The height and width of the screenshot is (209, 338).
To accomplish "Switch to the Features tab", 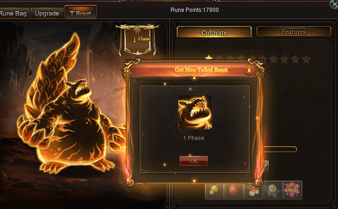I will point(293,32).
